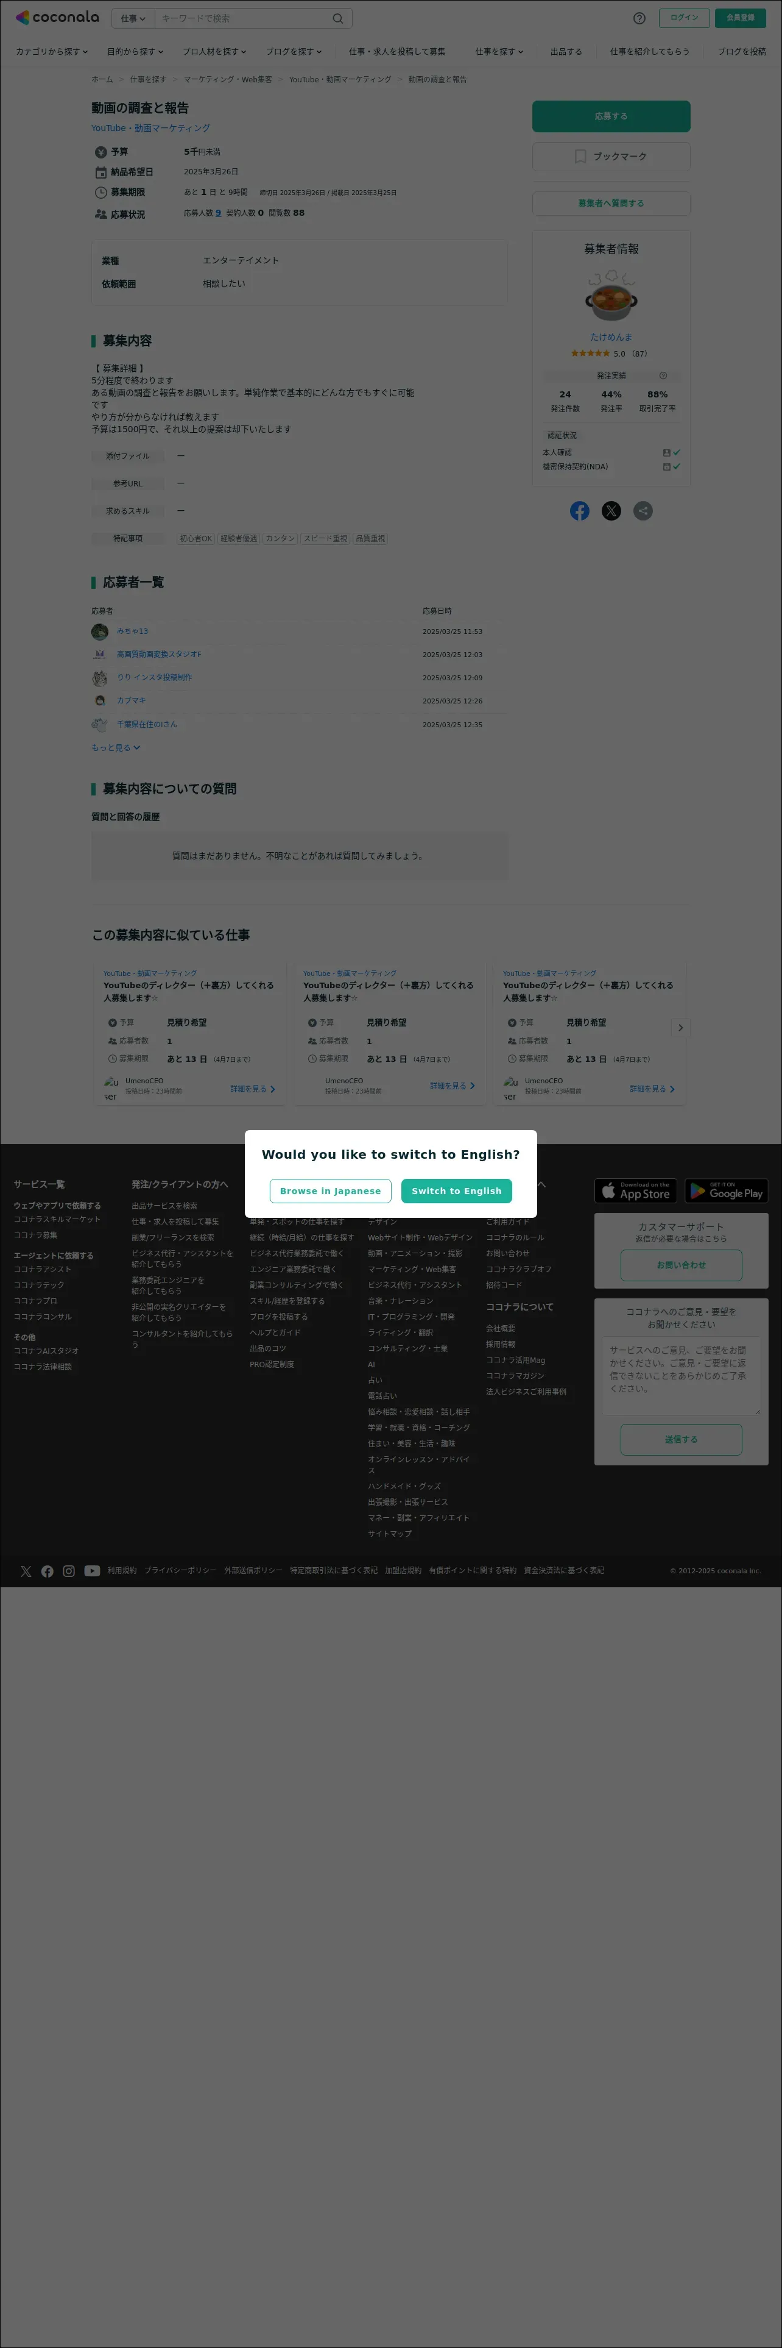Open the Facebook icon in the footer
The width and height of the screenshot is (782, 2348).
pos(48,1570)
